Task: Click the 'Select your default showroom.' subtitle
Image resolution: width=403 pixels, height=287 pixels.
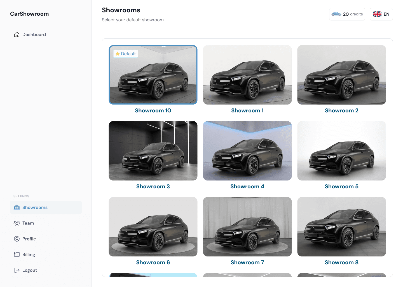Action: point(133,20)
